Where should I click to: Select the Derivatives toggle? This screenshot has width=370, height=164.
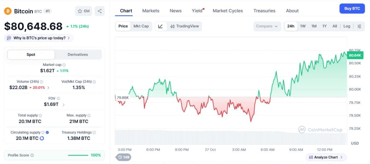[x=78, y=54]
